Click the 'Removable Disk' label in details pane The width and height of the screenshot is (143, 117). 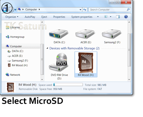coord(28,89)
